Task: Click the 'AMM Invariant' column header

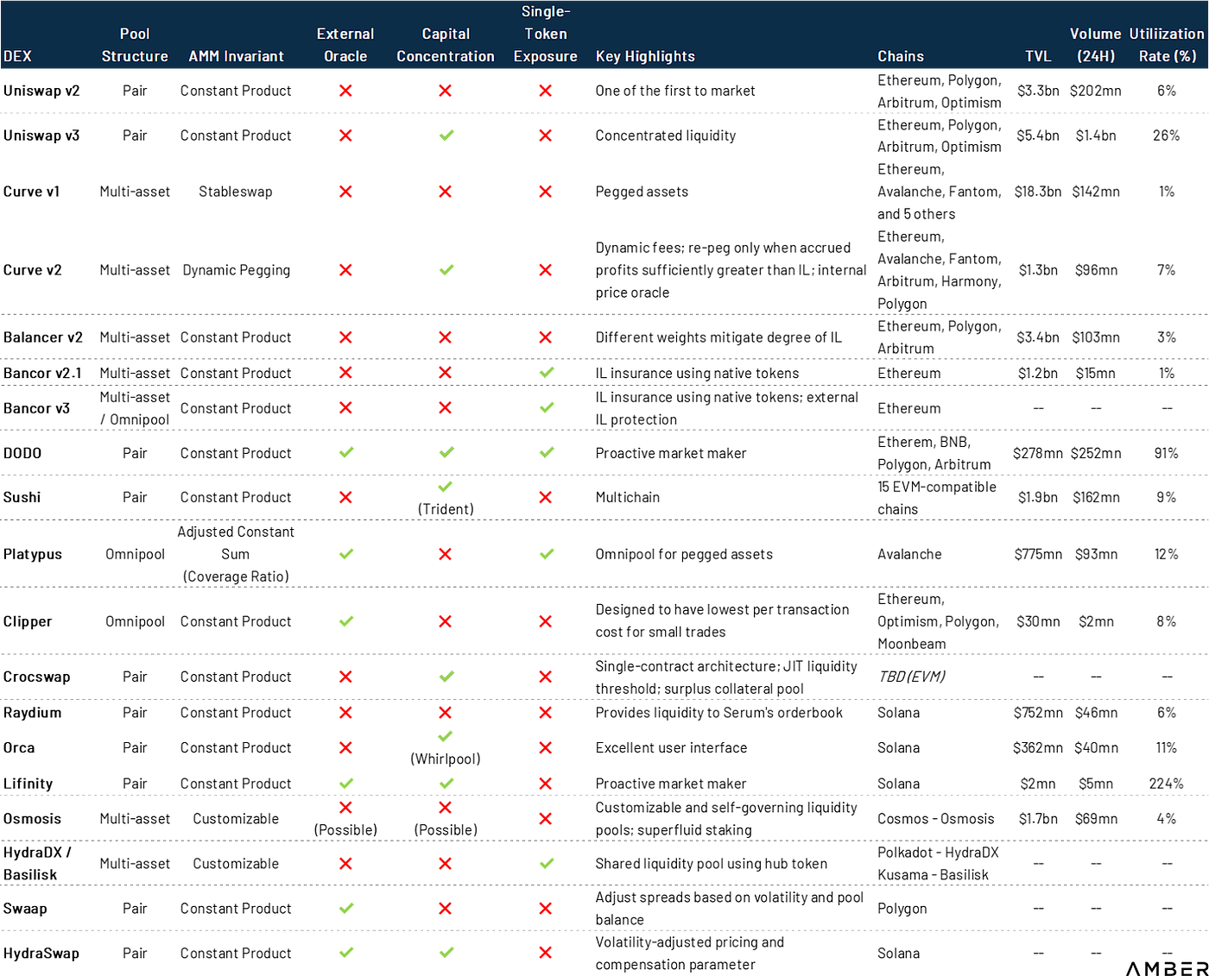Action: (237, 56)
